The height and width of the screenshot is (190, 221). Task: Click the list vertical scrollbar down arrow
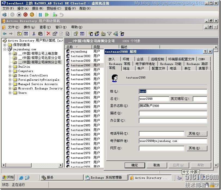[216, 165]
